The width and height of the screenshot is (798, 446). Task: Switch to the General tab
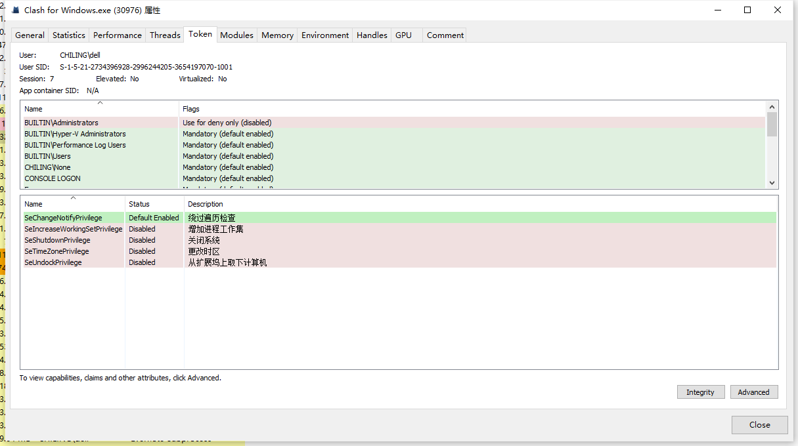30,35
